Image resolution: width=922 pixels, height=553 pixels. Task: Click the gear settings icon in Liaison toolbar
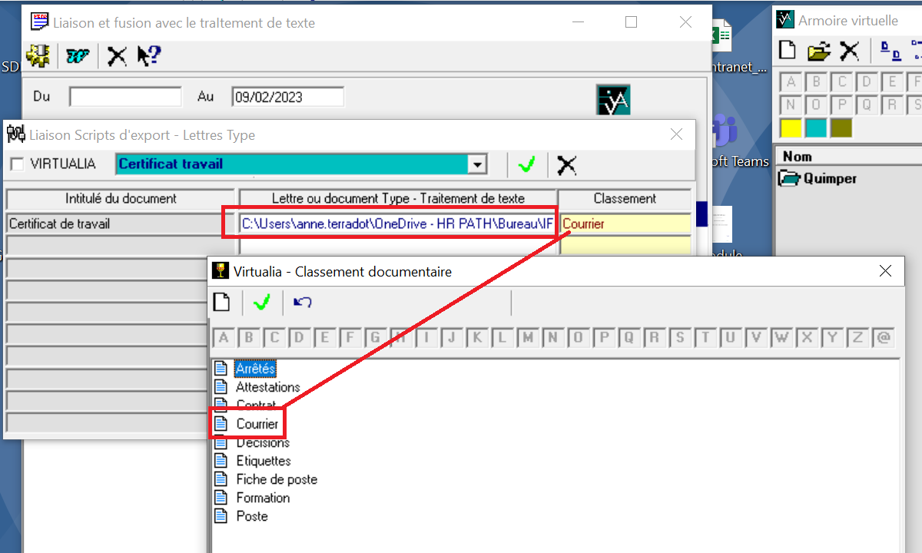38,55
